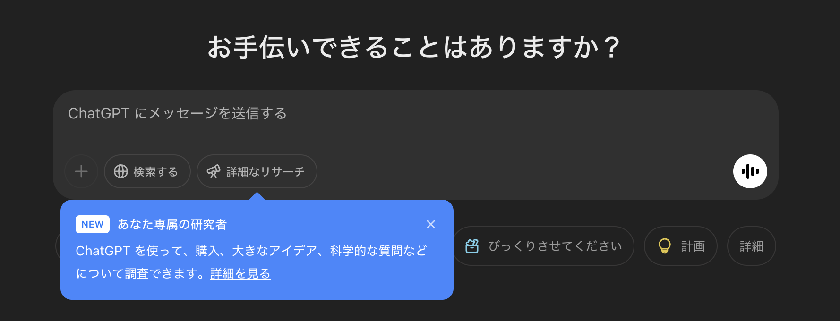
Task: Click the blue icon in the surprise chip
Action: [x=472, y=246]
